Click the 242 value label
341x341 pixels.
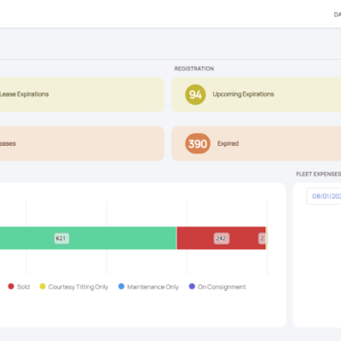tap(222, 239)
